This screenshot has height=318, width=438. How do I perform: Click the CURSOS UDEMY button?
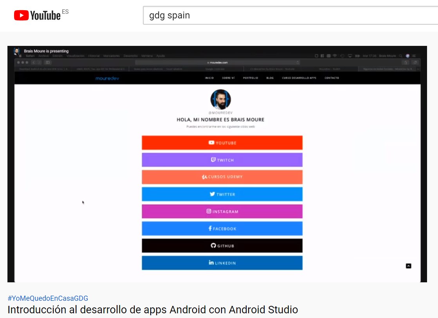[x=222, y=177]
